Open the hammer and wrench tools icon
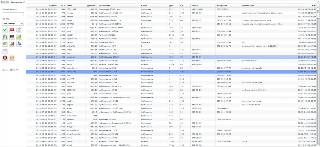320x147 pixels. pos(19,30)
